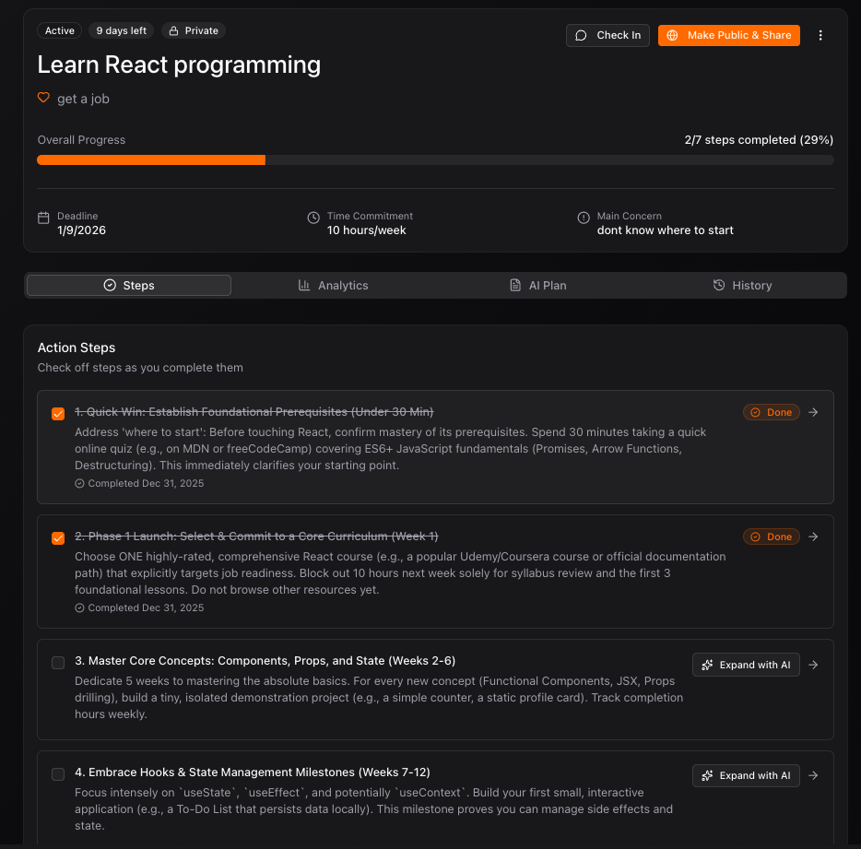Tick the step 4 Embrace Hooks checkbox
This screenshot has width=861, height=849.
[58, 774]
